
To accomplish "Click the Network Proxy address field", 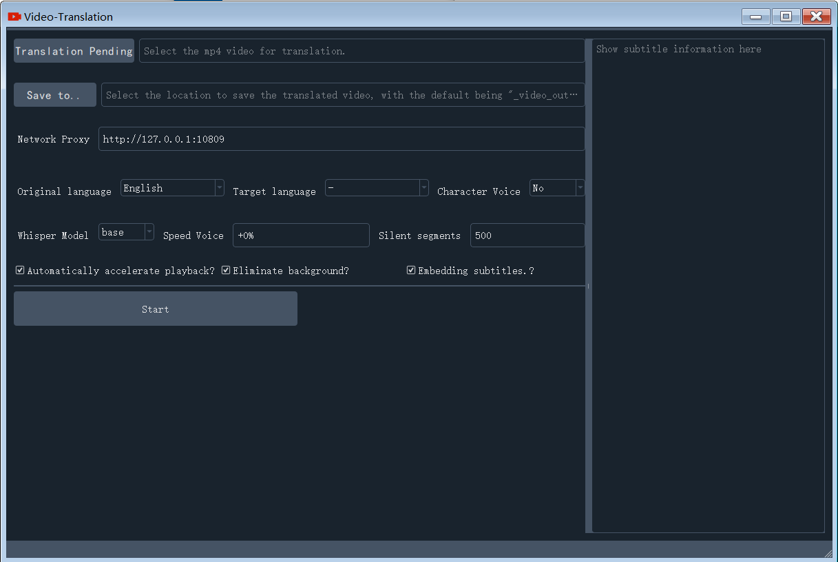I will point(342,138).
